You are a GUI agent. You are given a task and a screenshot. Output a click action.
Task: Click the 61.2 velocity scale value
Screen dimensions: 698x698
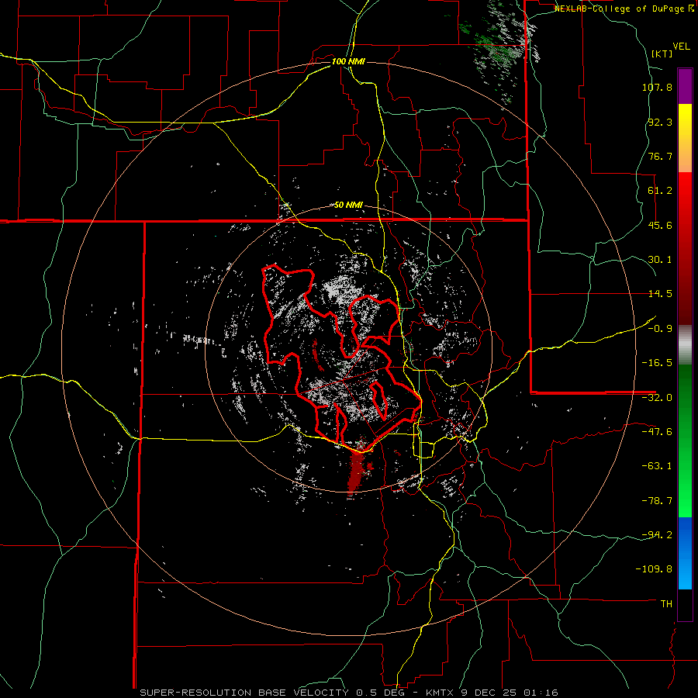pos(660,191)
